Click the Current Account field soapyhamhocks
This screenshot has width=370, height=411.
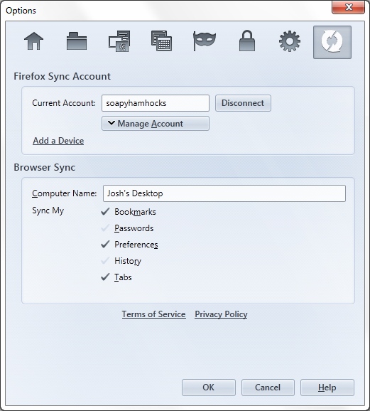156,103
